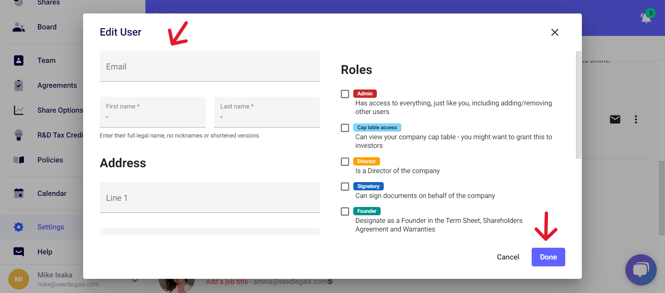The image size is (665, 293).
Task: Click the Settings gear icon
Action: (19, 227)
